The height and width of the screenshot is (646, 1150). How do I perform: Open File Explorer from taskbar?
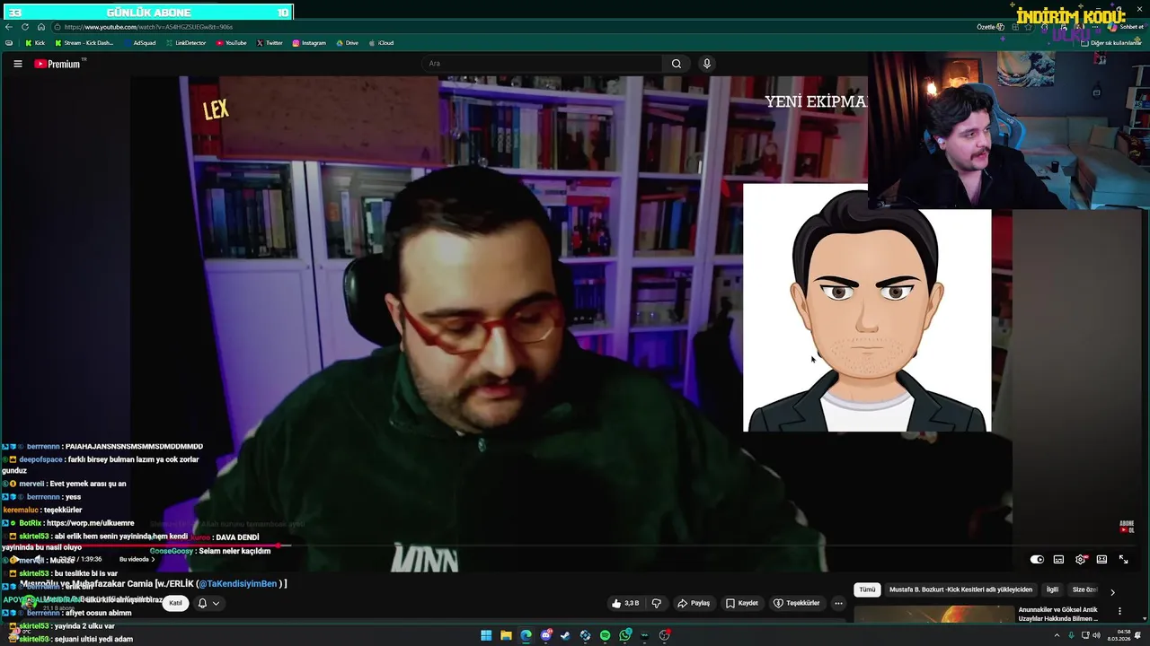pyautogui.click(x=506, y=635)
